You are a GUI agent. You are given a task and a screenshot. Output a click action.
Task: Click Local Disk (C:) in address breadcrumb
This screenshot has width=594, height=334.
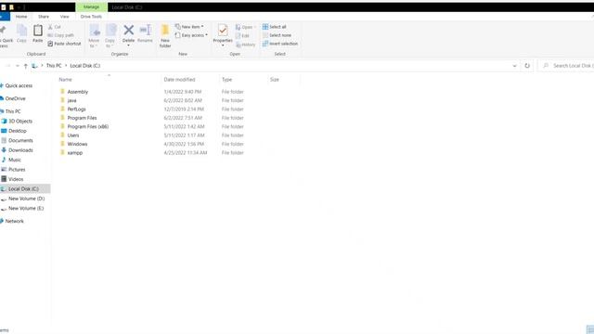(85, 66)
